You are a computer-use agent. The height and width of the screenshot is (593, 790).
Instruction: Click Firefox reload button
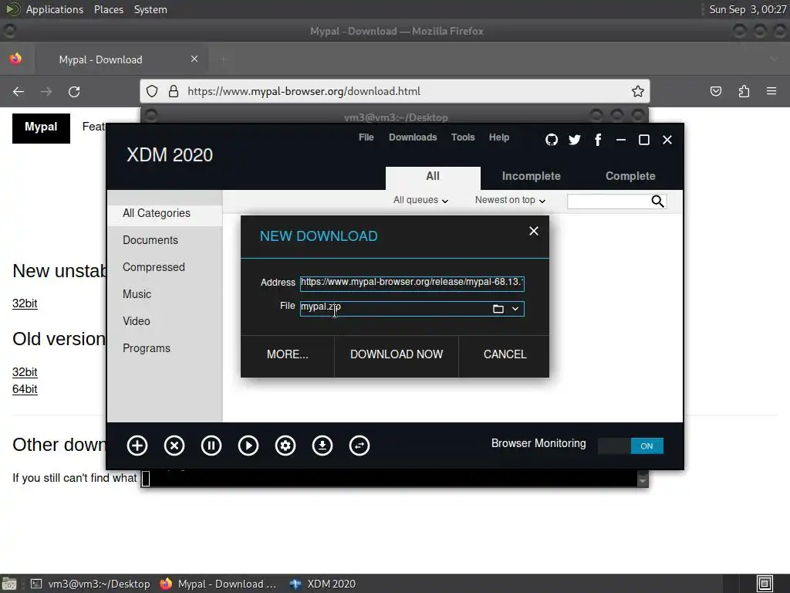coord(74,92)
